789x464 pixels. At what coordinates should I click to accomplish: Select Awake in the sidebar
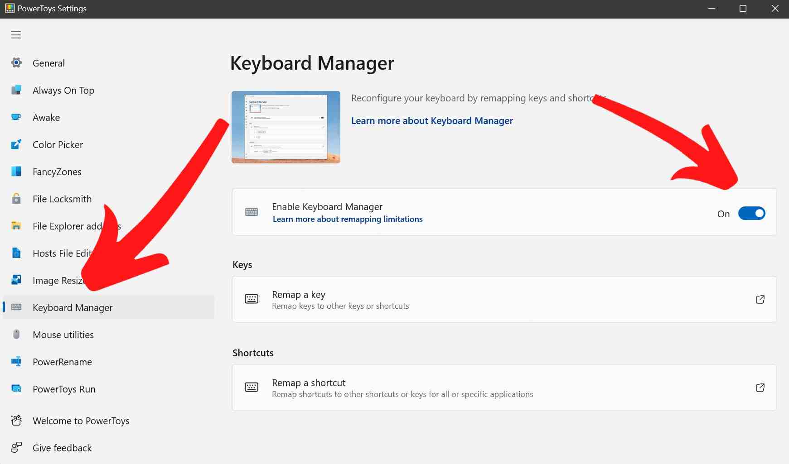click(x=109, y=117)
